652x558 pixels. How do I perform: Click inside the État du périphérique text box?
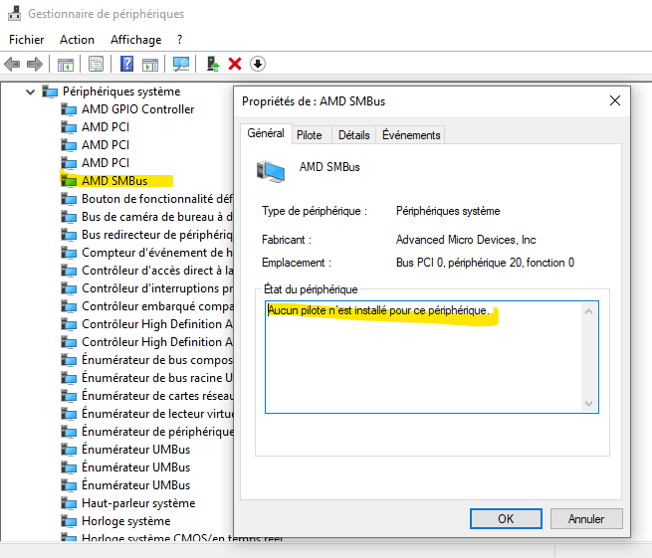432,357
